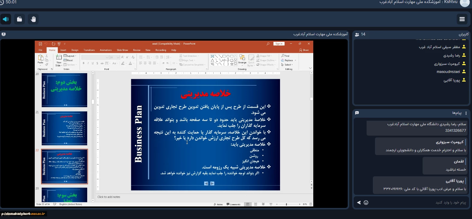Fit slide to current window
The width and height of the screenshot is (472, 219).
[311, 204]
